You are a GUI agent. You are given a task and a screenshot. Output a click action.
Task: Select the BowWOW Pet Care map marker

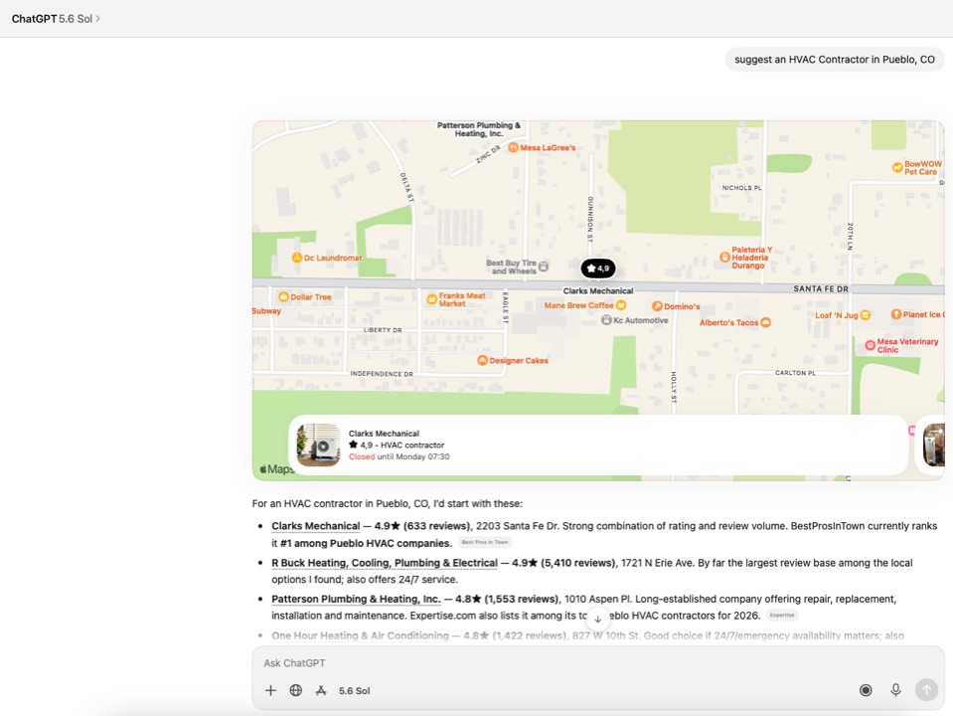coord(897,168)
